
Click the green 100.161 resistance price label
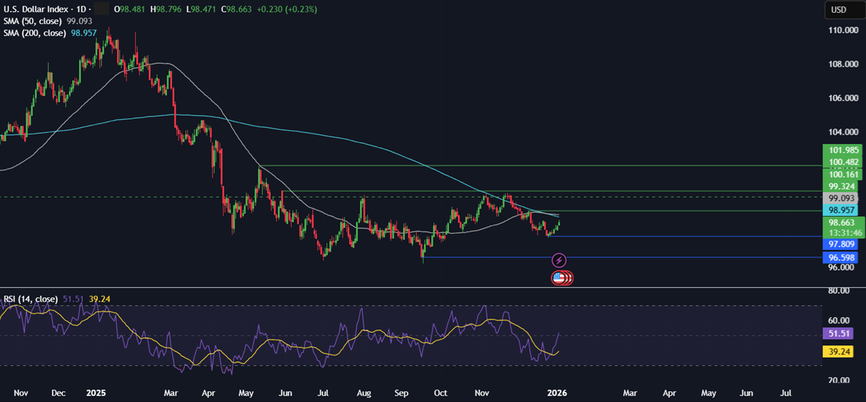(x=840, y=174)
